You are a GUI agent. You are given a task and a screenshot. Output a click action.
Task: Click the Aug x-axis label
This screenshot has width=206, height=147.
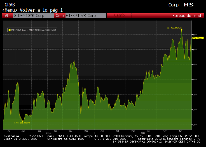pos(23,131)
